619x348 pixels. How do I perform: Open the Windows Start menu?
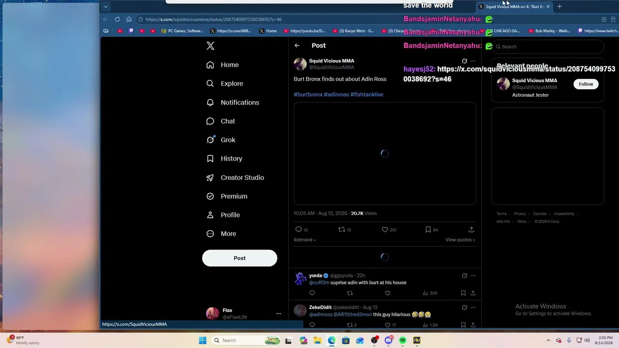(x=203, y=340)
